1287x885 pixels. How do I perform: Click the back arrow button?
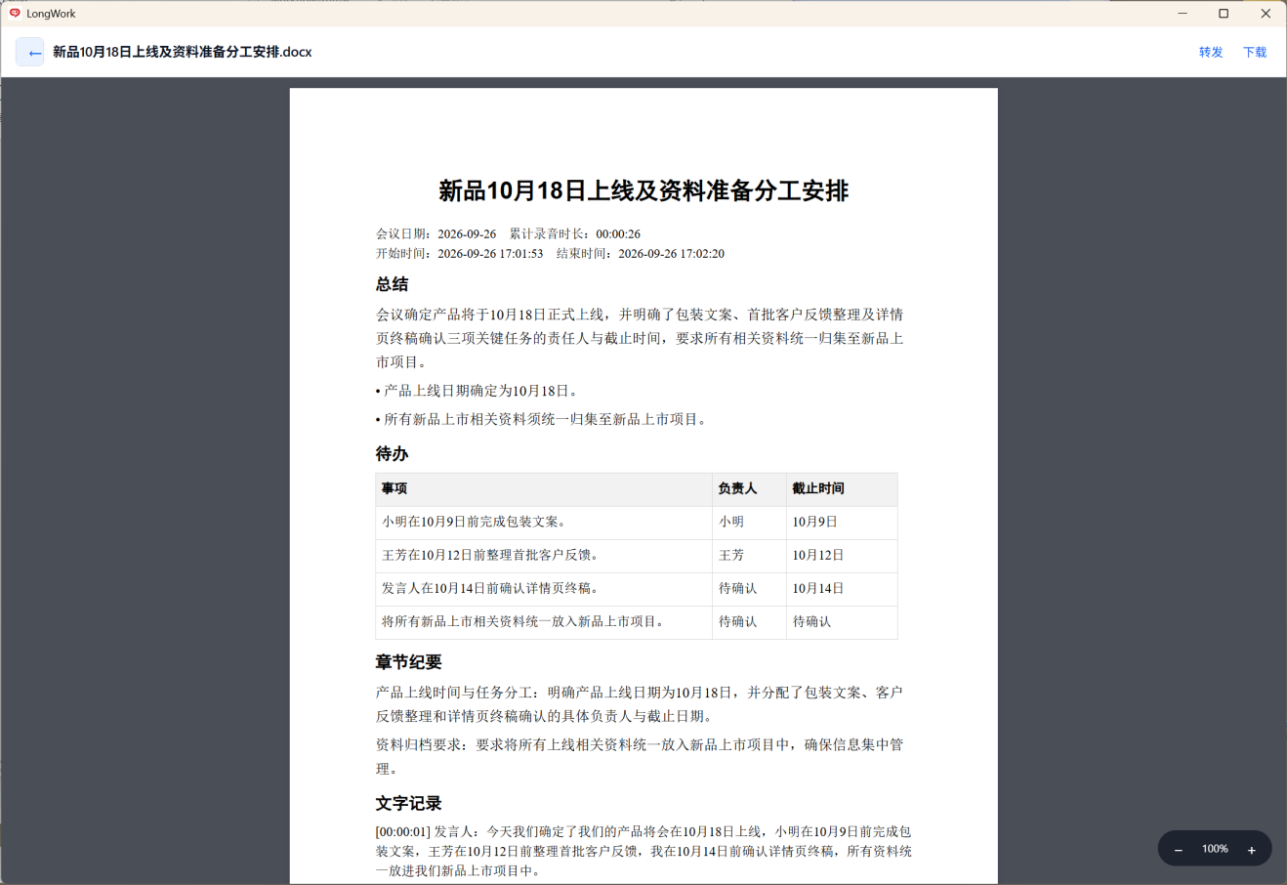tap(30, 52)
